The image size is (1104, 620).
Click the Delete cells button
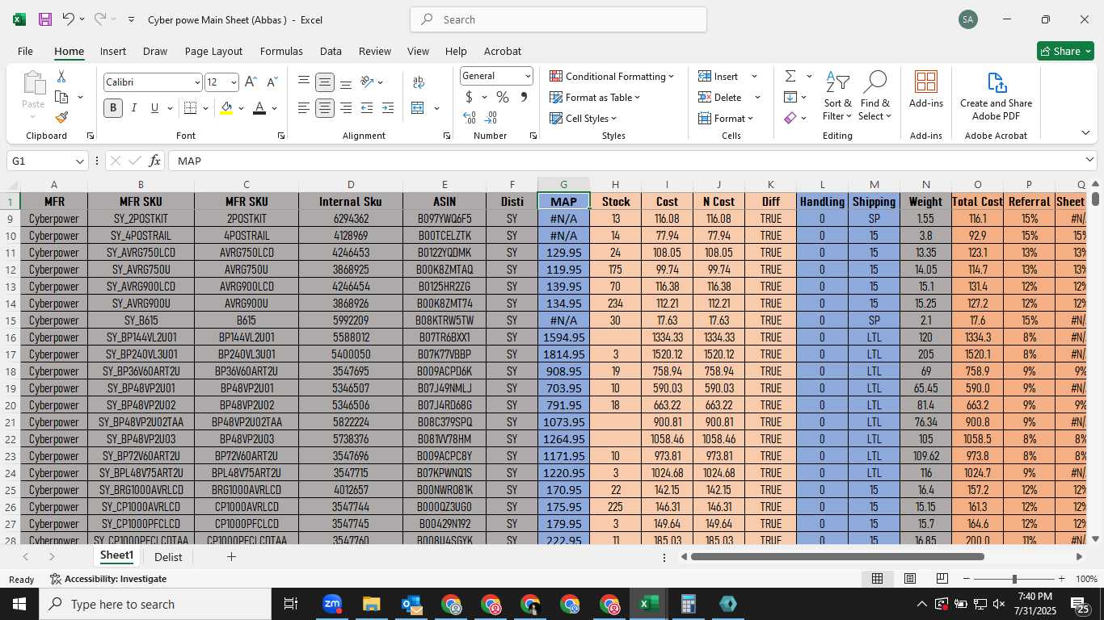click(x=720, y=97)
